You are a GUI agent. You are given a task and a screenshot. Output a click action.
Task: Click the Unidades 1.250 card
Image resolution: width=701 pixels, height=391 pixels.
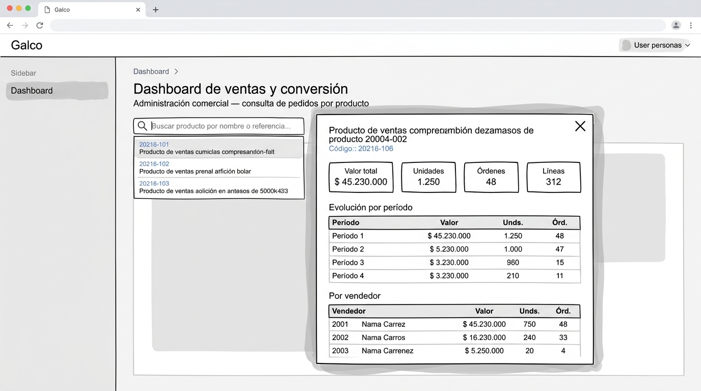click(x=428, y=177)
